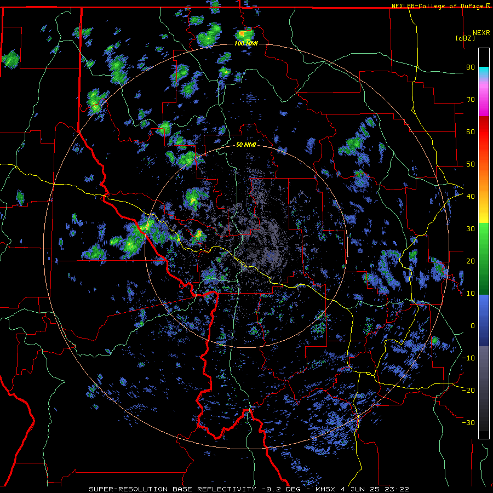This screenshot has height=493, width=493.
Task: Click the dBZ unit label above the color scale
Action: point(465,38)
